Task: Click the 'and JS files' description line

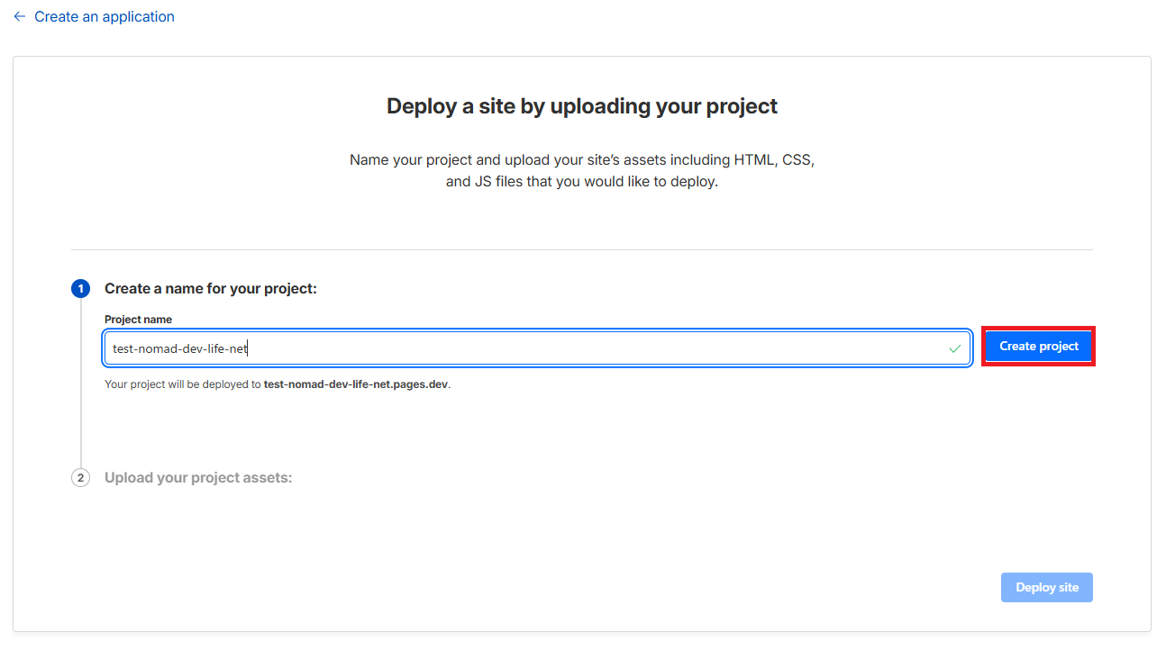Action: click(x=581, y=182)
